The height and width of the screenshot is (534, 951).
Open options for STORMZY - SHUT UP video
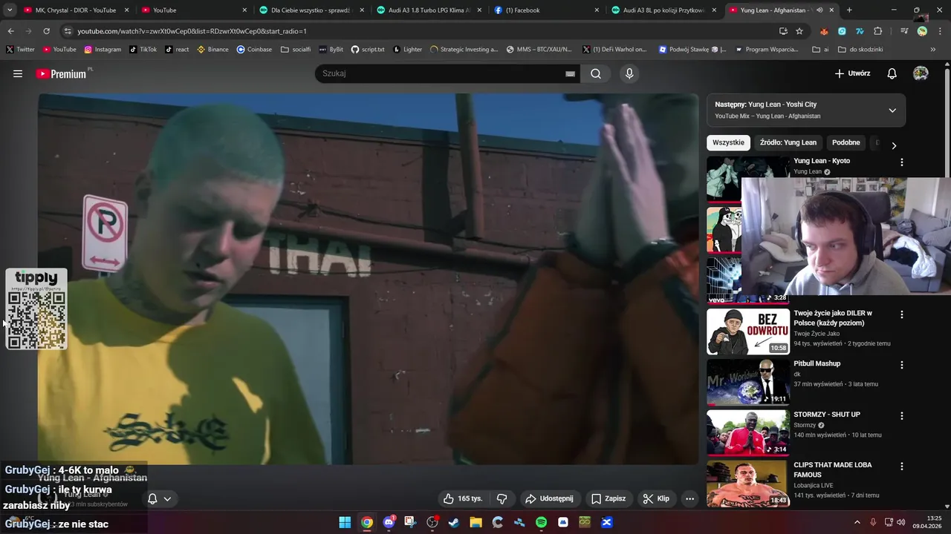(902, 416)
